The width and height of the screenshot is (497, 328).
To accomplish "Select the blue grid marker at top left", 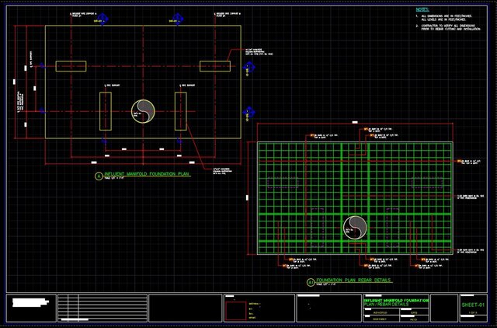I will (x=105, y=17).
